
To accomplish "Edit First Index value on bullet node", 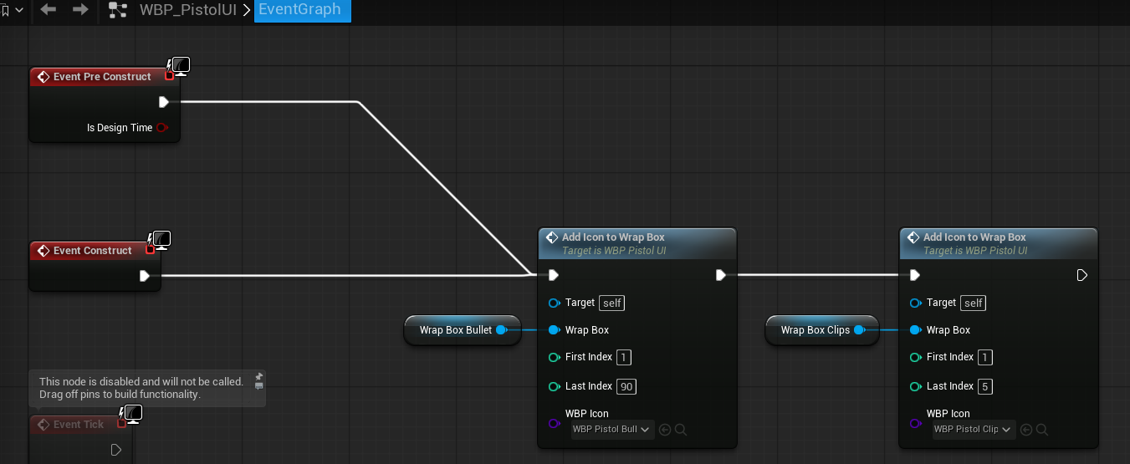I will point(624,357).
